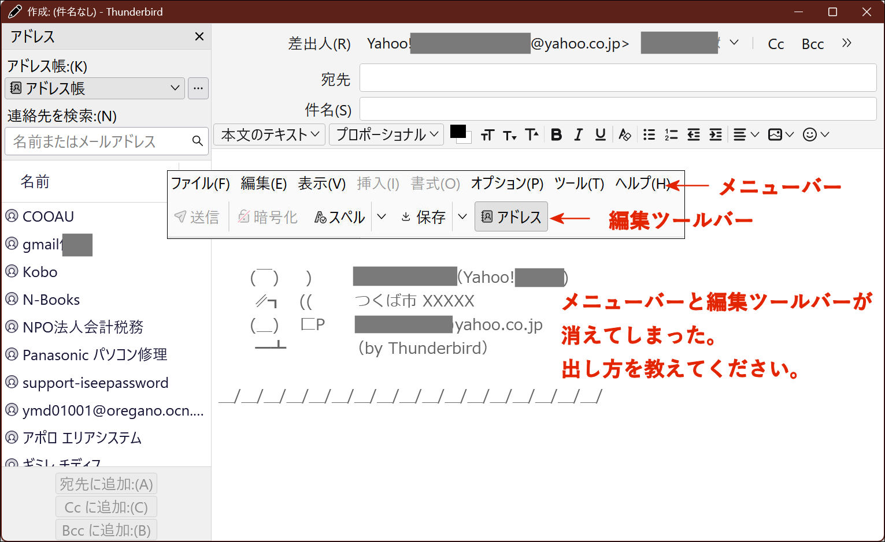885x542 pixels.
Task: Click the numbered list icon
Action: point(671,134)
